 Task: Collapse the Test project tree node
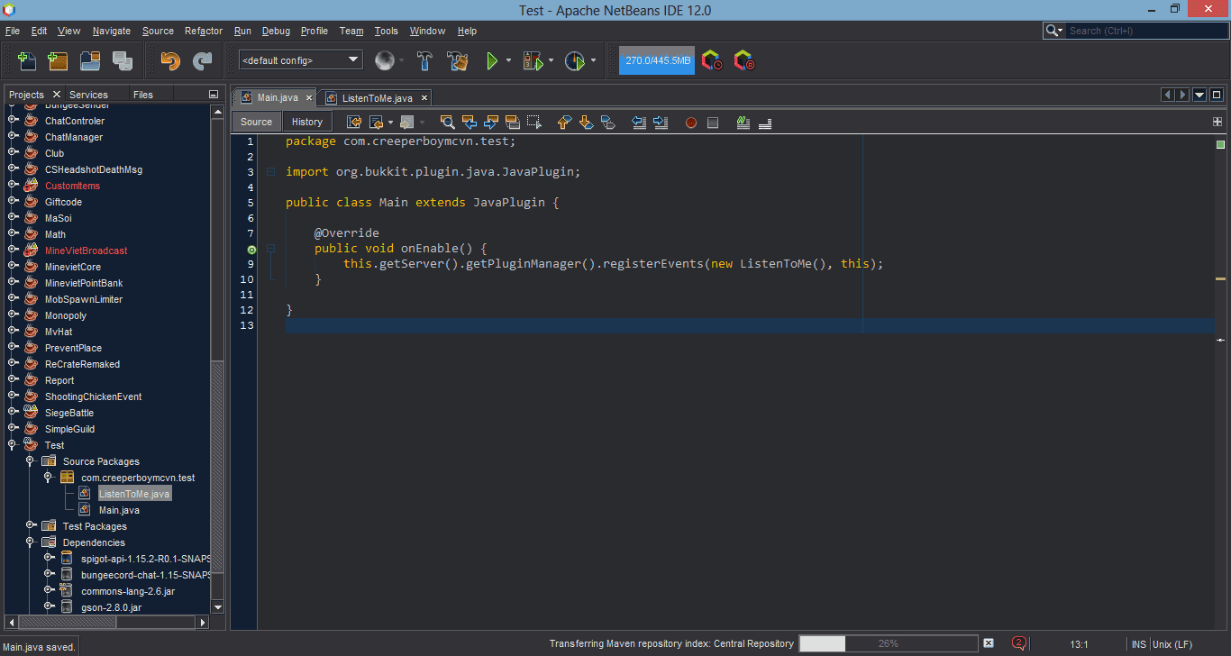(13, 445)
